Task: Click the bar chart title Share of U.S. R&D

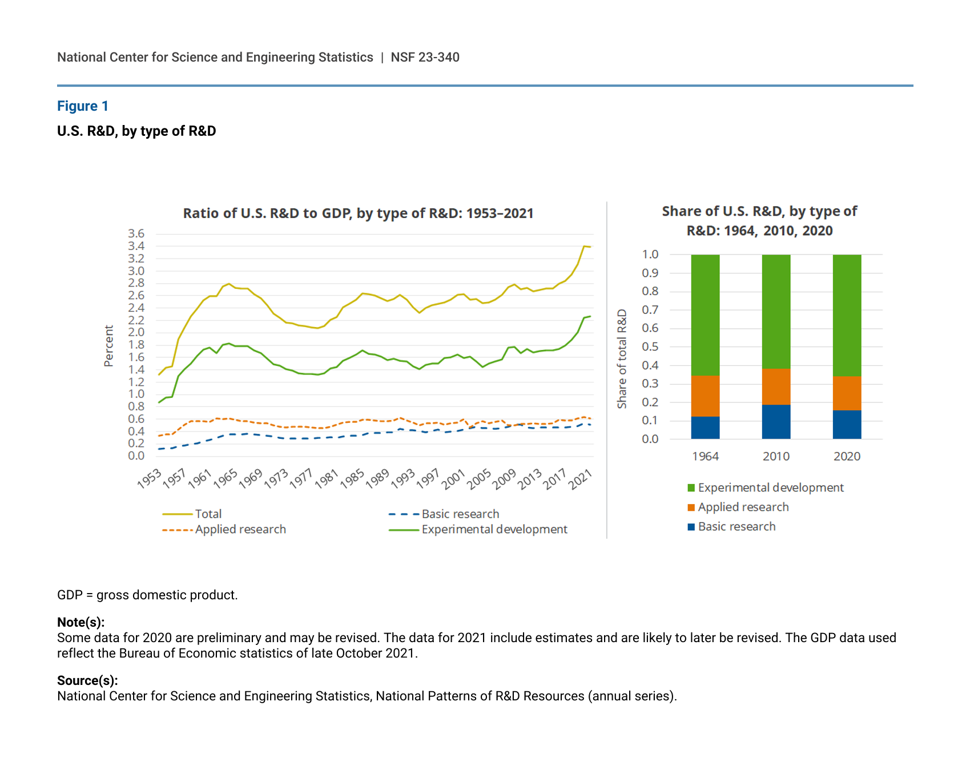Action: pyautogui.click(x=759, y=221)
